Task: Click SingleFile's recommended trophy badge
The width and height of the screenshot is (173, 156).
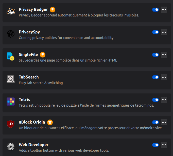Action: click(43, 54)
